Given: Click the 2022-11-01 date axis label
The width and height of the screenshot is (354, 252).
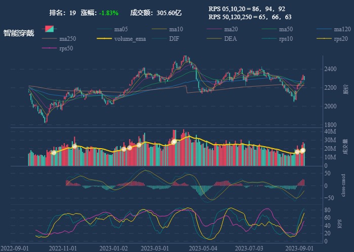Looking at the screenshot, I should point(62,248).
